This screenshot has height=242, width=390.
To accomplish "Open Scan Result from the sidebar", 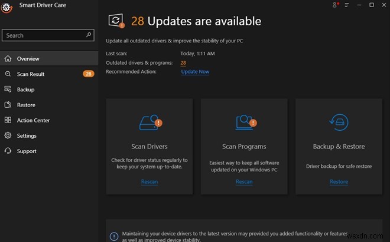I will coord(31,74).
